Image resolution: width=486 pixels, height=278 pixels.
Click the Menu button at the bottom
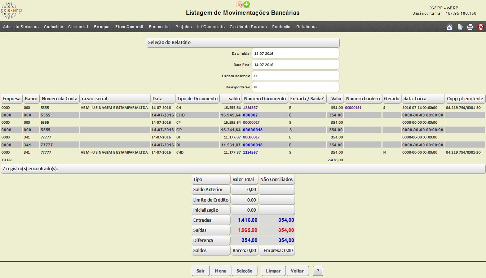[x=221, y=271]
